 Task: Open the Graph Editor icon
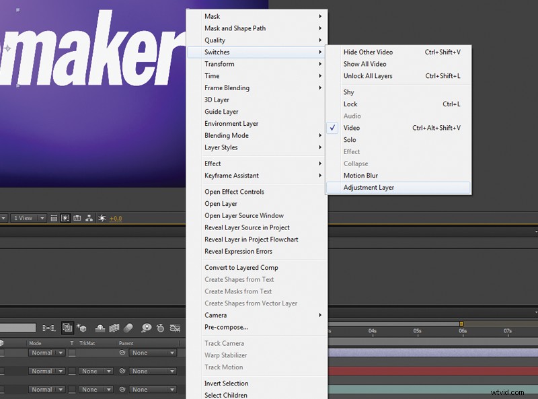point(174,328)
